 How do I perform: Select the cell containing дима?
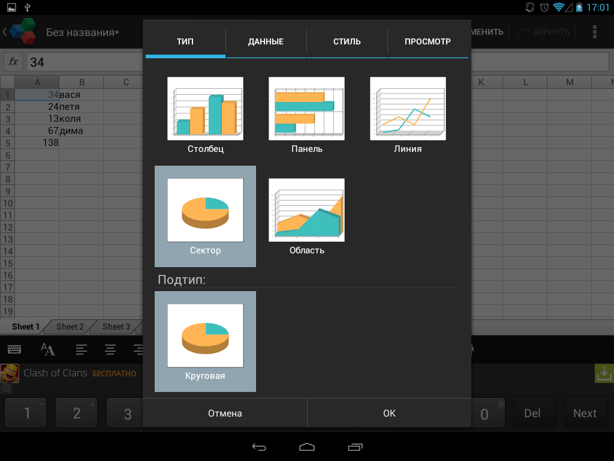[81, 130]
